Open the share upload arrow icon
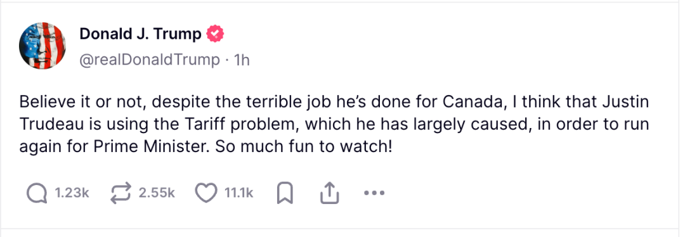This screenshot has width=685, height=237. [330, 193]
